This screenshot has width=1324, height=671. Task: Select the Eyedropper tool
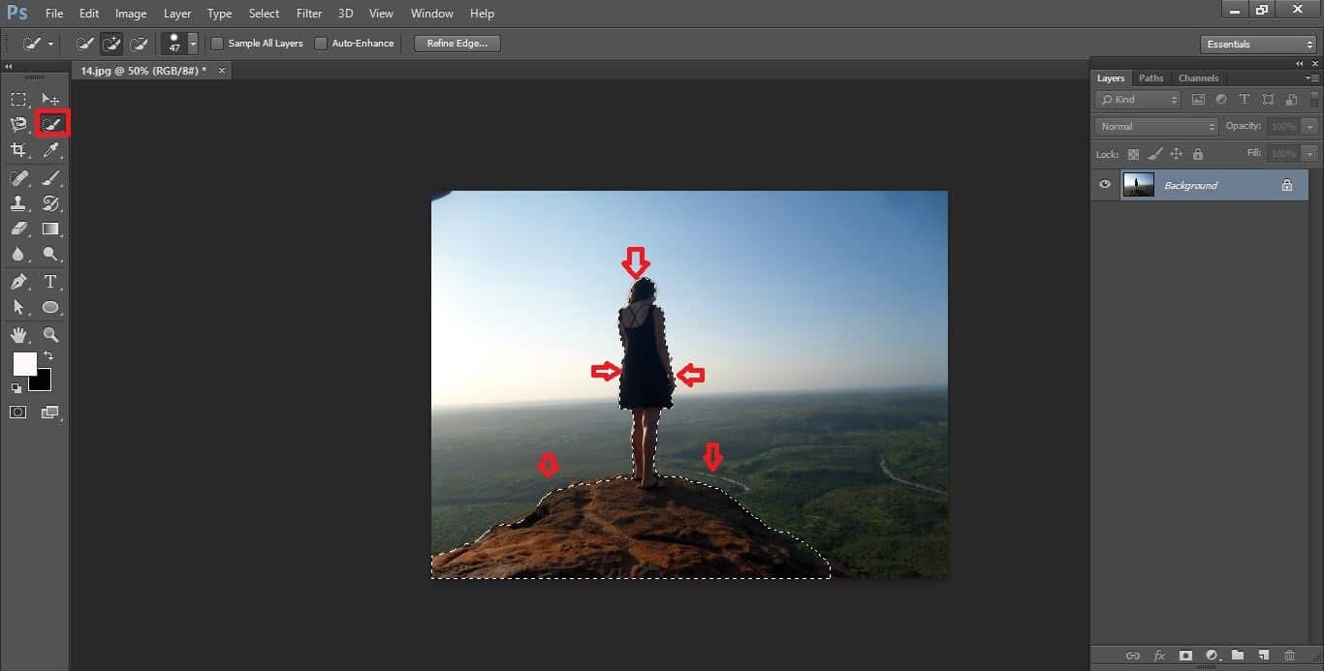pos(50,149)
